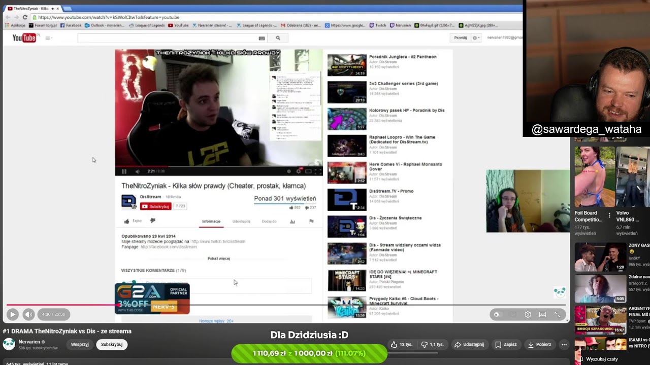The image size is (650, 365).
Task: Download the video with Pobierz
Action: pyautogui.click(x=539, y=345)
